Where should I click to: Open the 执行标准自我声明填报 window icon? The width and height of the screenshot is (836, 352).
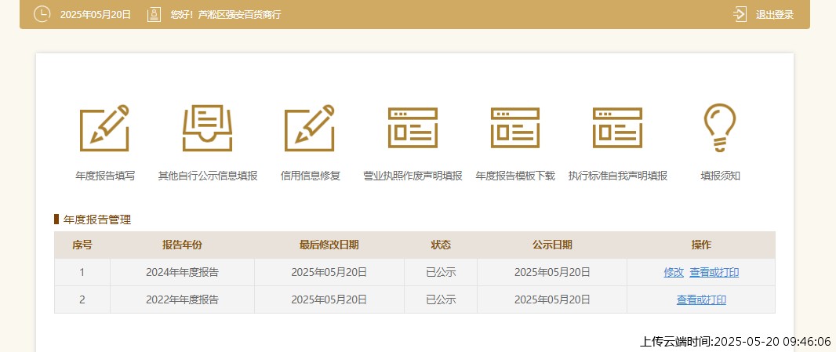tap(617, 128)
